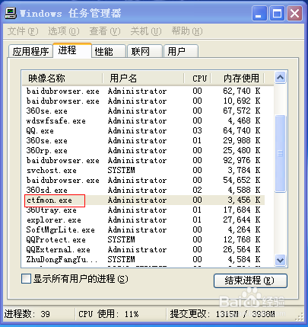Click the 64,740 K memory value

point(242,130)
